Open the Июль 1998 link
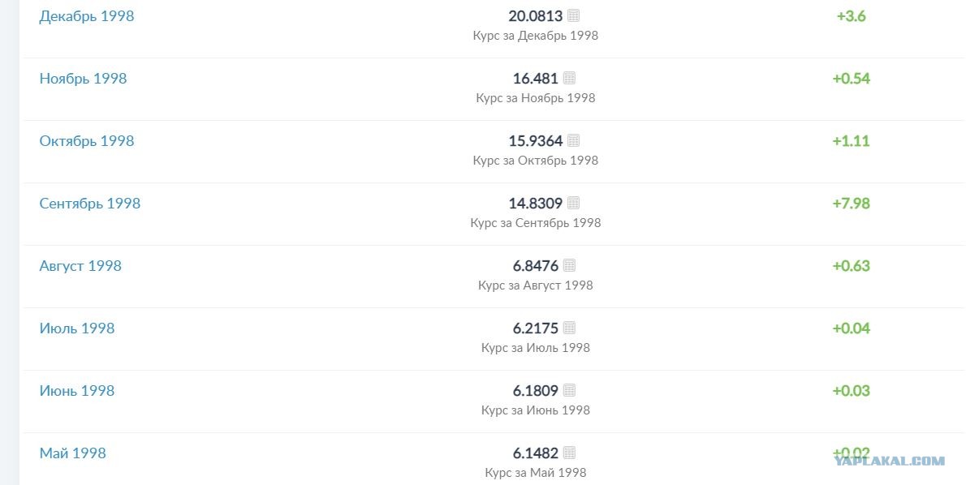The image size is (966, 485). pyautogui.click(x=77, y=328)
